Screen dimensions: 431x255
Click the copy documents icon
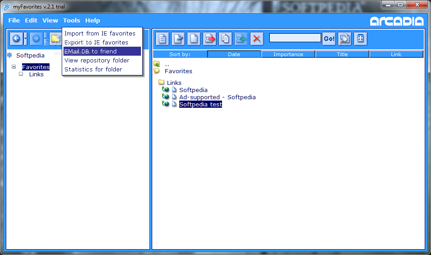pos(225,39)
